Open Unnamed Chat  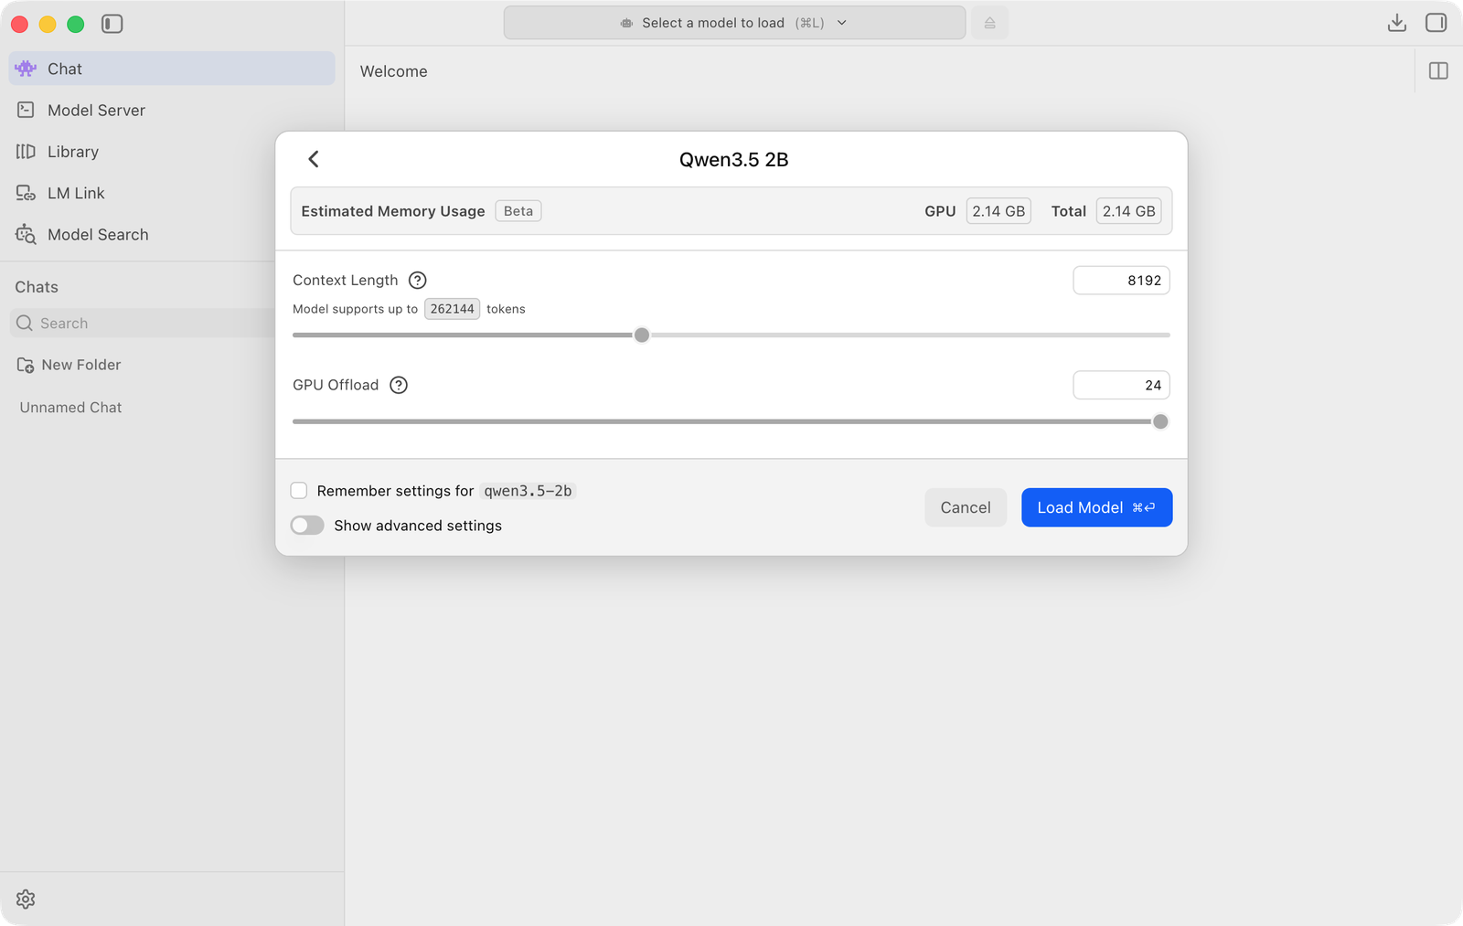click(71, 408)
